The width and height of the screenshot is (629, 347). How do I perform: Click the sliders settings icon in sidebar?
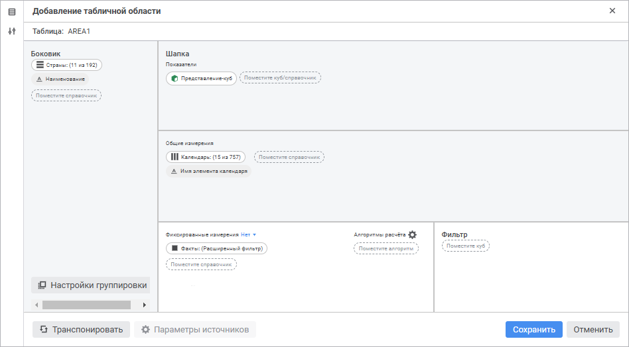[11, 31]
